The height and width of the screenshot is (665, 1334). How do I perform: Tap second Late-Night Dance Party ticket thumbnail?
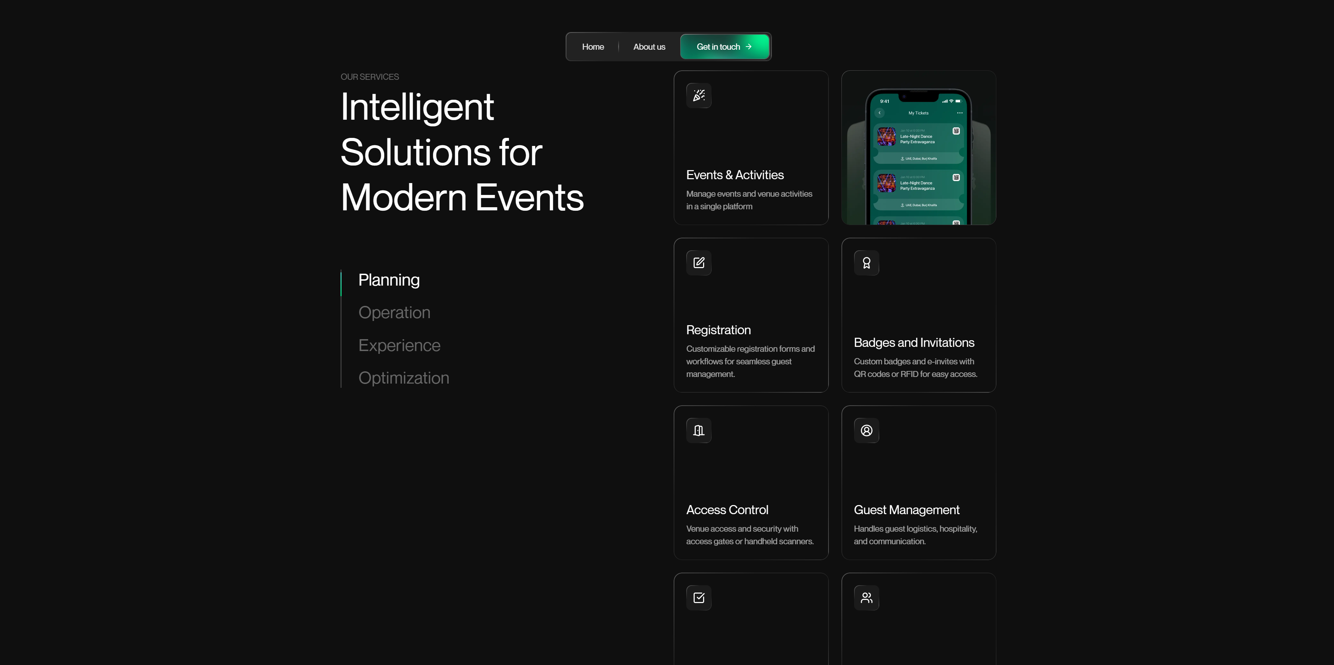pos(887,183)
